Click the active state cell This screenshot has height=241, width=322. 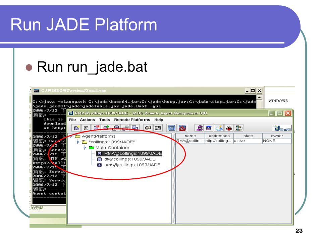pos(248,141)
